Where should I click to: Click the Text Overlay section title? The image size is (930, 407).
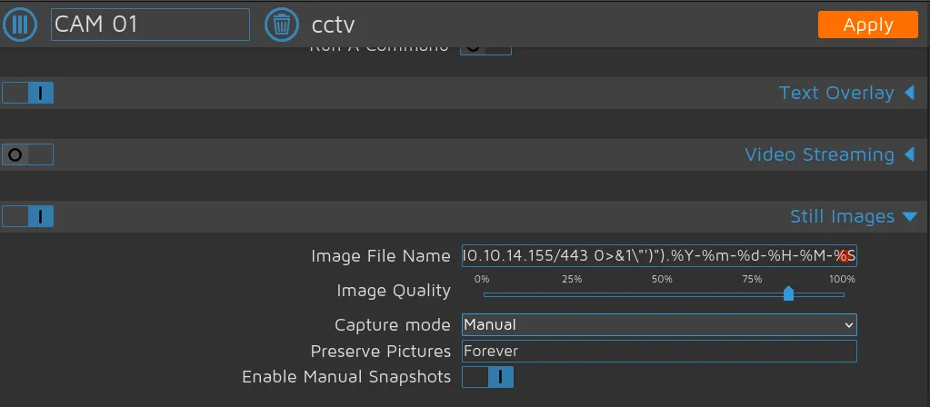point(835,93)
